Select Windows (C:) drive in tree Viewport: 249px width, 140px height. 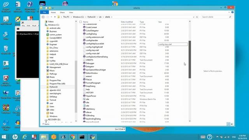[53, 25]
